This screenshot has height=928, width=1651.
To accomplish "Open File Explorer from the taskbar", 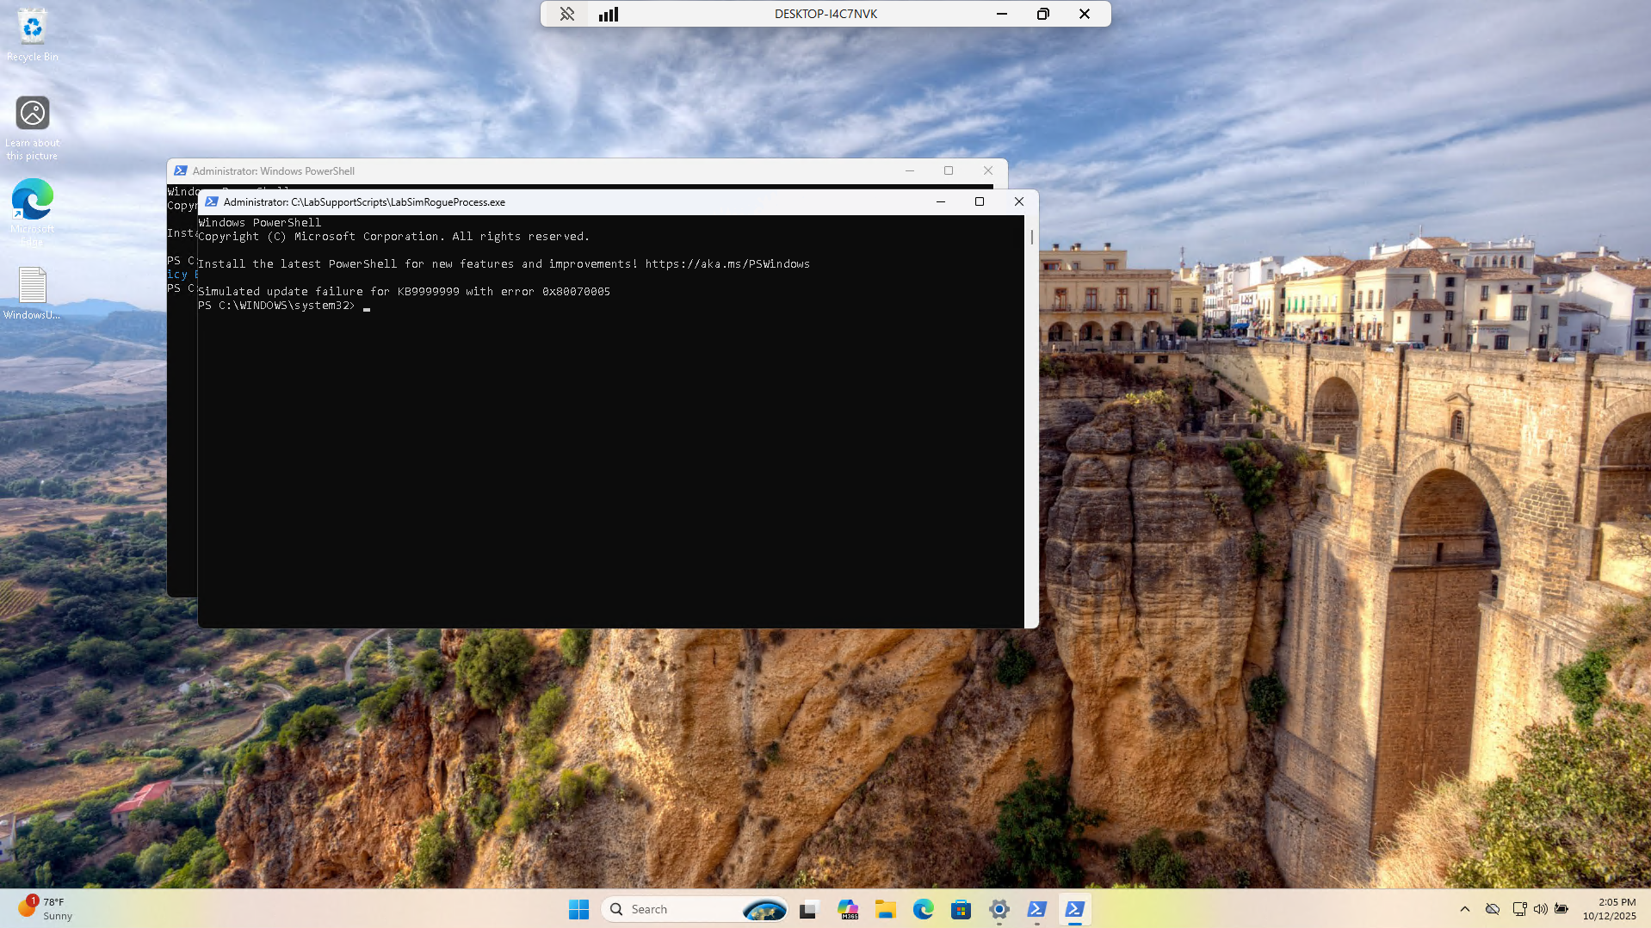I will tap(886, 909).
